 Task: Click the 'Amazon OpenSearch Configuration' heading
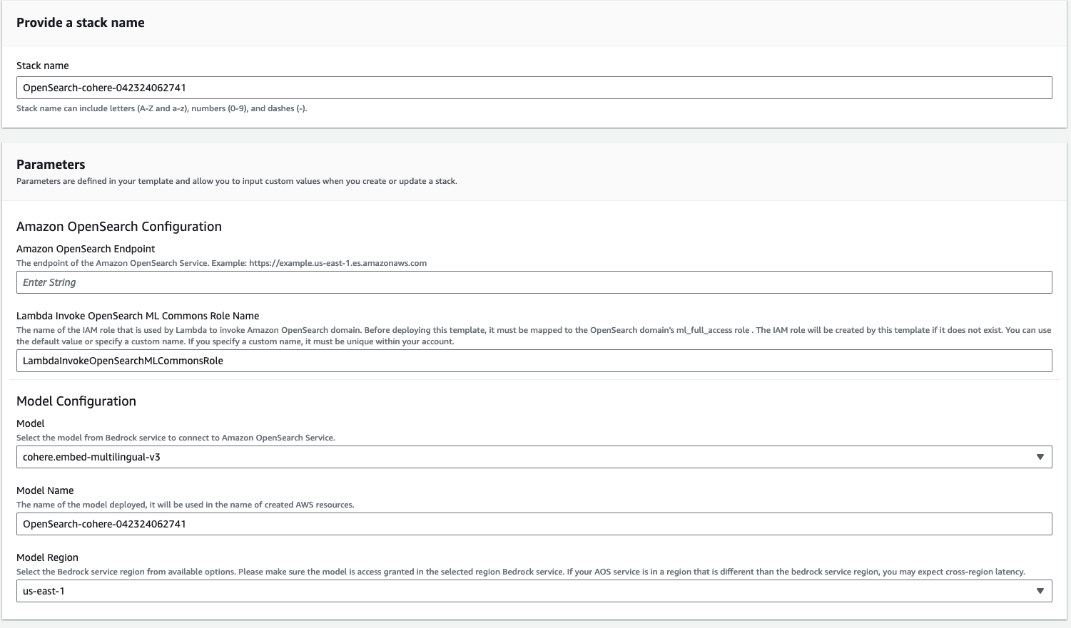pyautogui.click(x=119, y=227)
